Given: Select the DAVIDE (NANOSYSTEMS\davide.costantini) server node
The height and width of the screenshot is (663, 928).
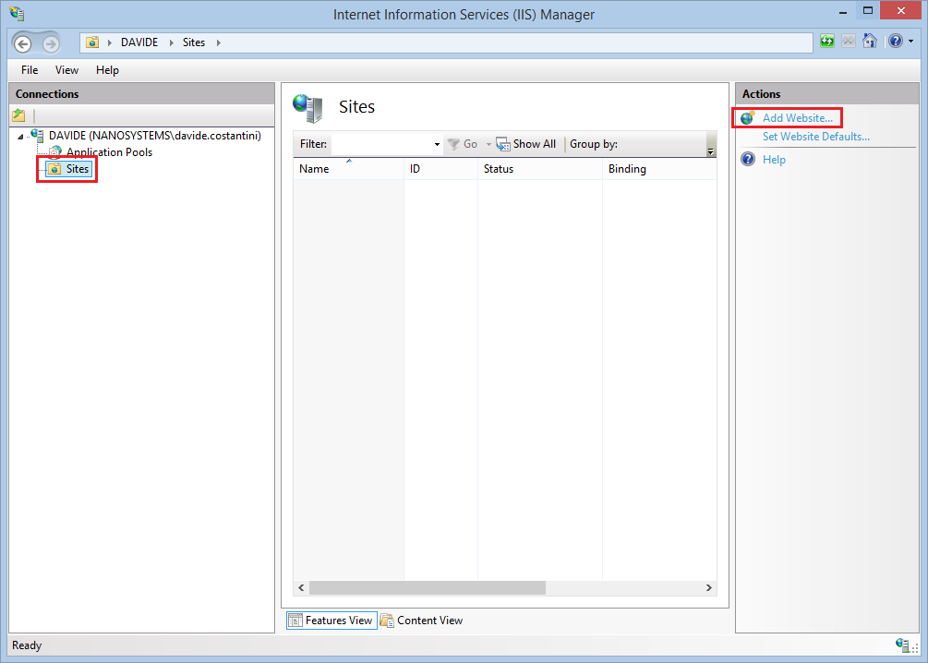Looking at the screenshot, I should click(154, 136).
